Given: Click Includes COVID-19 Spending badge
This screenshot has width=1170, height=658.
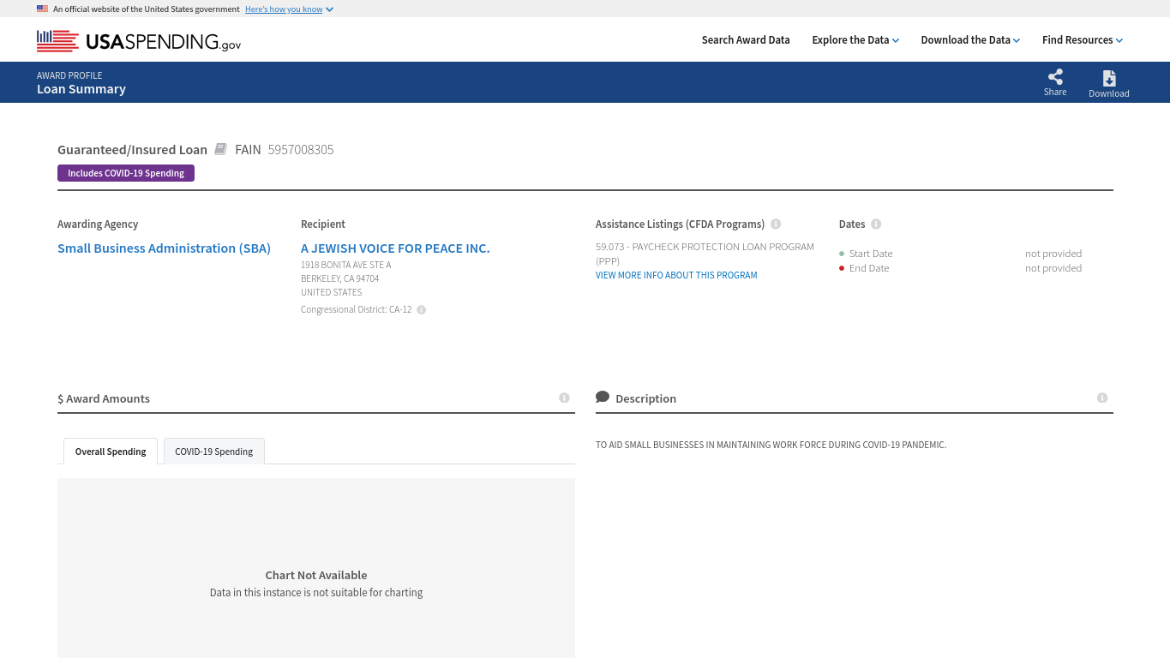Looking at the screenshot, I should 126,173.
